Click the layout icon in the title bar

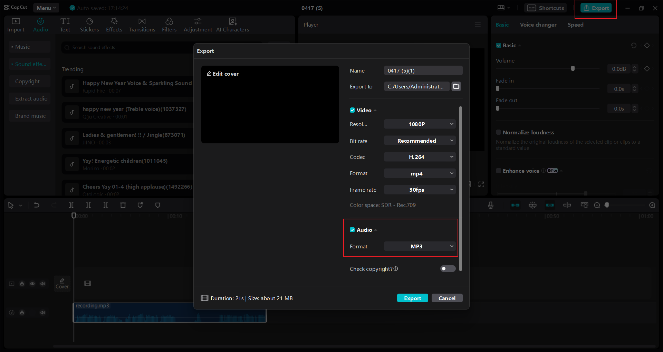pyautogui.click(x=501, y=8)
